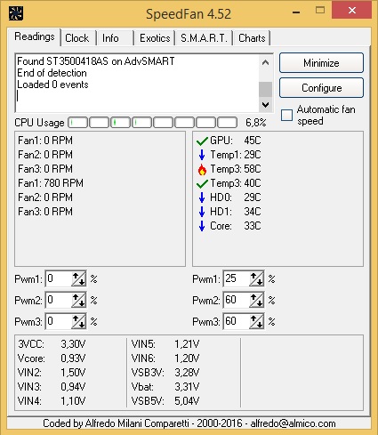Click the left Pwm1 stepper arrows showing 0
The image size is (378, 435).
(x=78, y=278)
